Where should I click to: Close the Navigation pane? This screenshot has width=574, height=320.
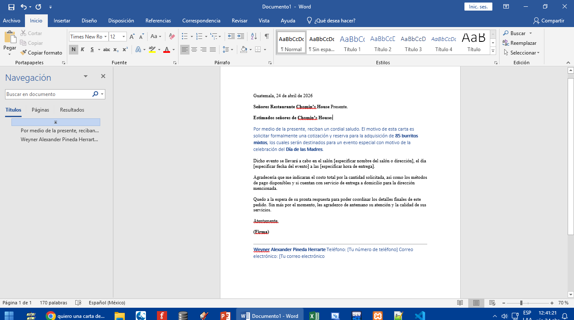point(103,76)
